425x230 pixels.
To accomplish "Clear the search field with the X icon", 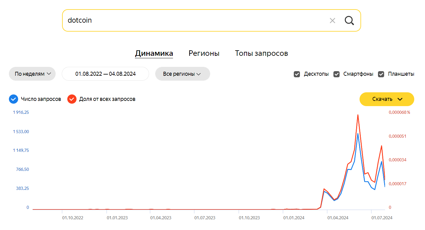I will 332,21.
